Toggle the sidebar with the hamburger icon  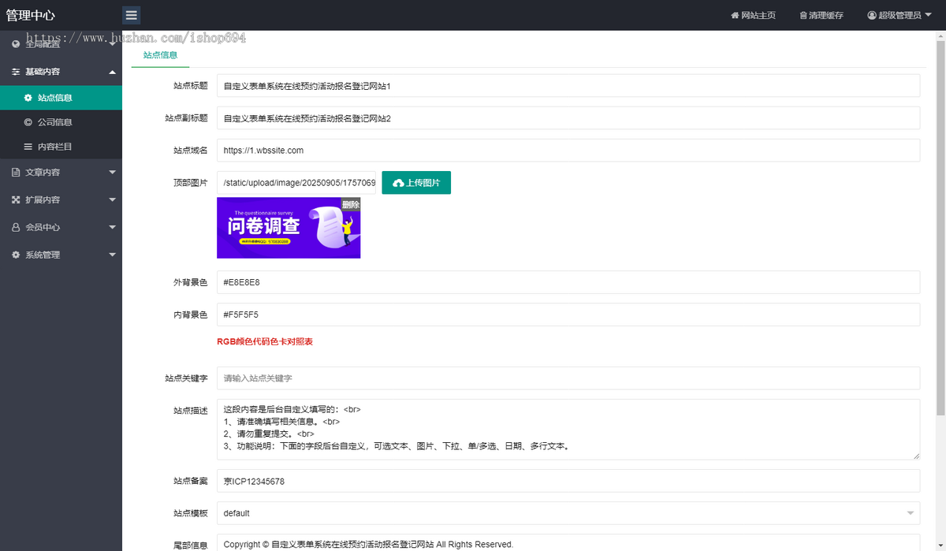[x=131, y=14]
